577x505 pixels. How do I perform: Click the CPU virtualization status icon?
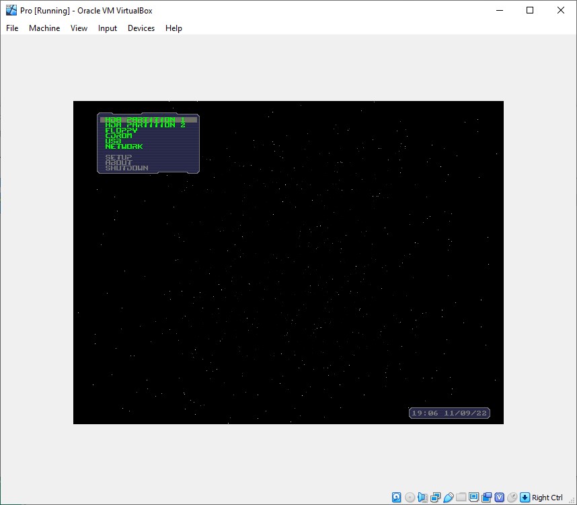click(500, 498)
